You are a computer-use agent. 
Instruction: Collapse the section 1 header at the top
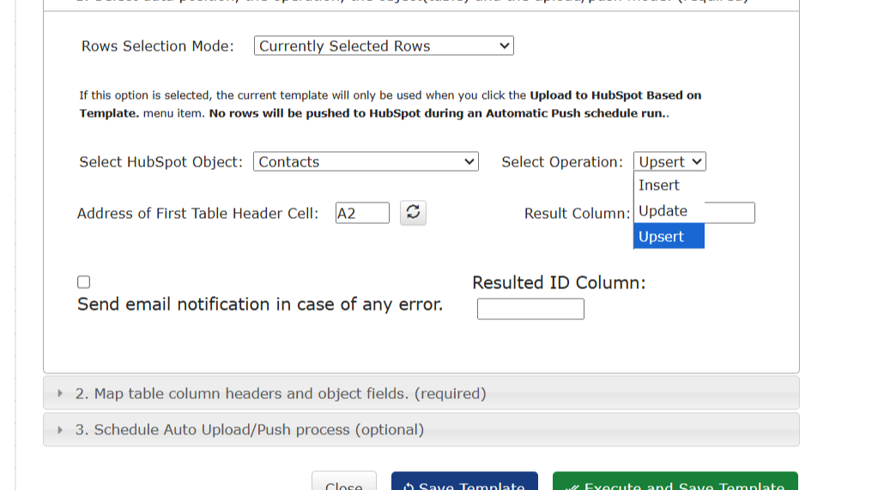[x=421, y=3]
